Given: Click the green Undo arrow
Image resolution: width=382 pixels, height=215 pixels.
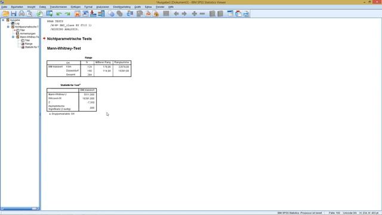Looking at the screenshot, I should point(59,14).
